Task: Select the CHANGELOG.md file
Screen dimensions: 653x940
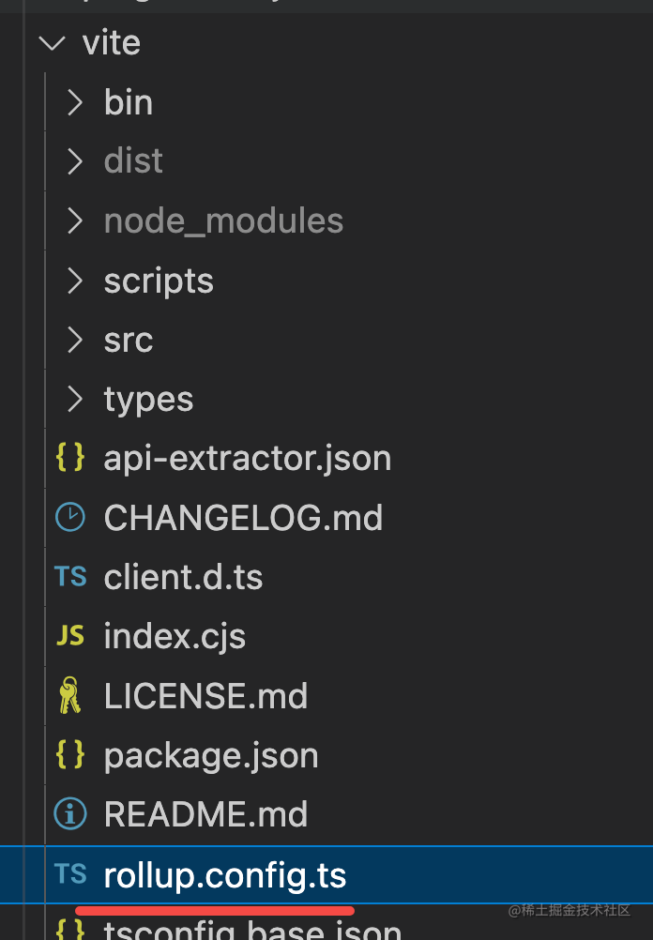Action: 243,518
